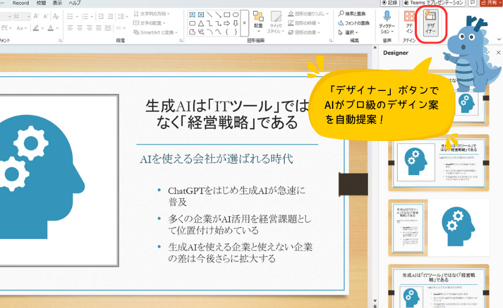Open the columns options dropdown
Screen dimensions: 503x308
(x=120, y=28)
